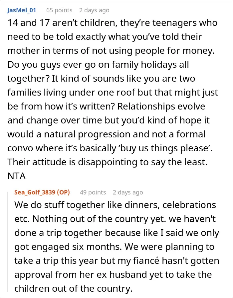Click the text 'children out of the country.'
This screenshot has width=233, height=298.
[74, 288]
